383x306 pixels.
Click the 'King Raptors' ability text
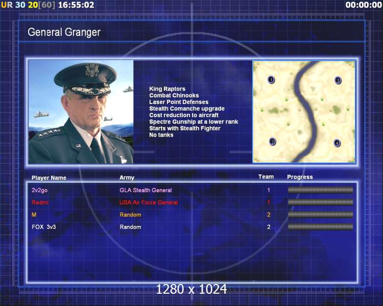(167, 89)
